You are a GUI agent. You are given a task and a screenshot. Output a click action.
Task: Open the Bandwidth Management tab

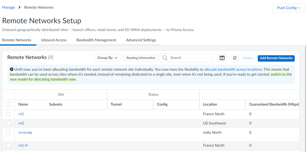(x=96, y=40)
